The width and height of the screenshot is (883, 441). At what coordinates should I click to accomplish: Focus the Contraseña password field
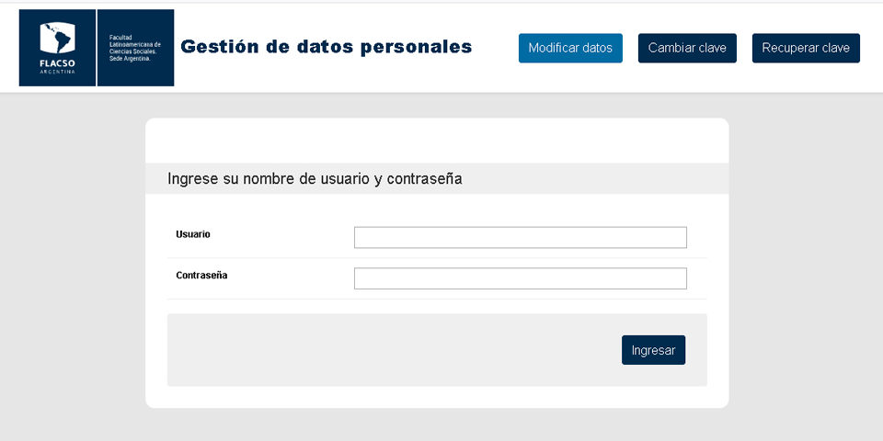pyautogui.click(x=521, y=278)
